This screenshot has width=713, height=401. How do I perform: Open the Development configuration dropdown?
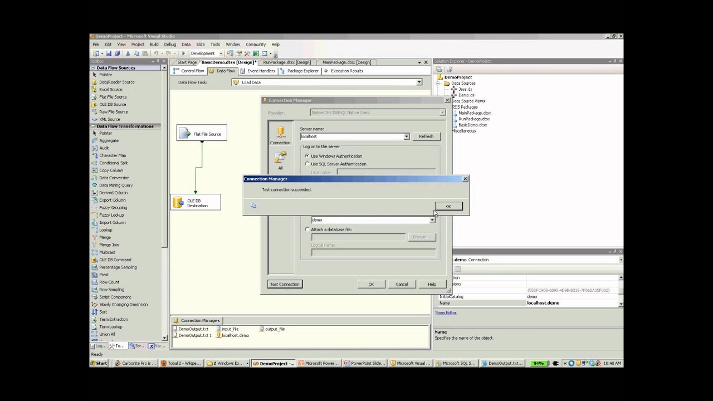pos(221,53)
